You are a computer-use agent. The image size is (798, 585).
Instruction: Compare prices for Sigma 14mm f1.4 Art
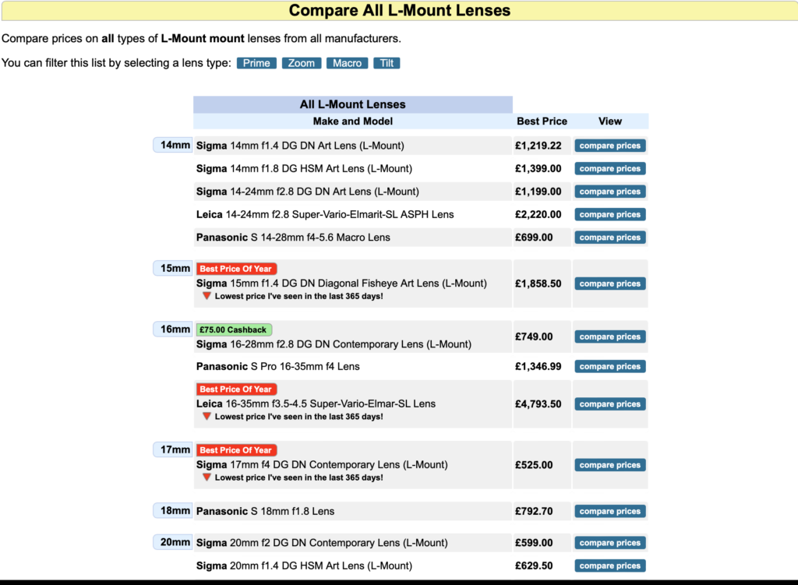coord(610,146)
